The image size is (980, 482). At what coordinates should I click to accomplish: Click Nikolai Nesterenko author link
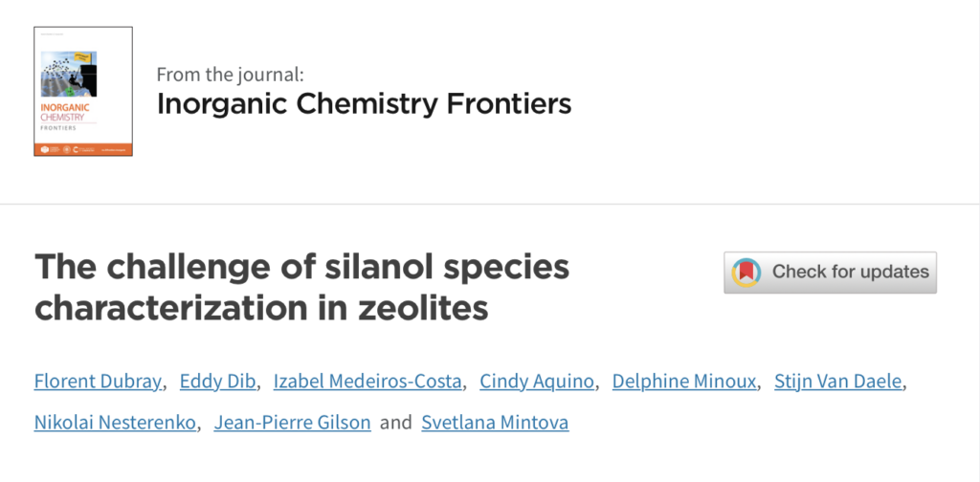[x=115, y=423]
